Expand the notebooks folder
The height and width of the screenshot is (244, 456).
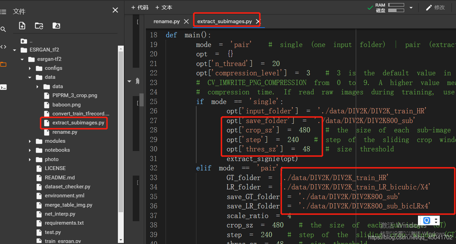(30, 150)
